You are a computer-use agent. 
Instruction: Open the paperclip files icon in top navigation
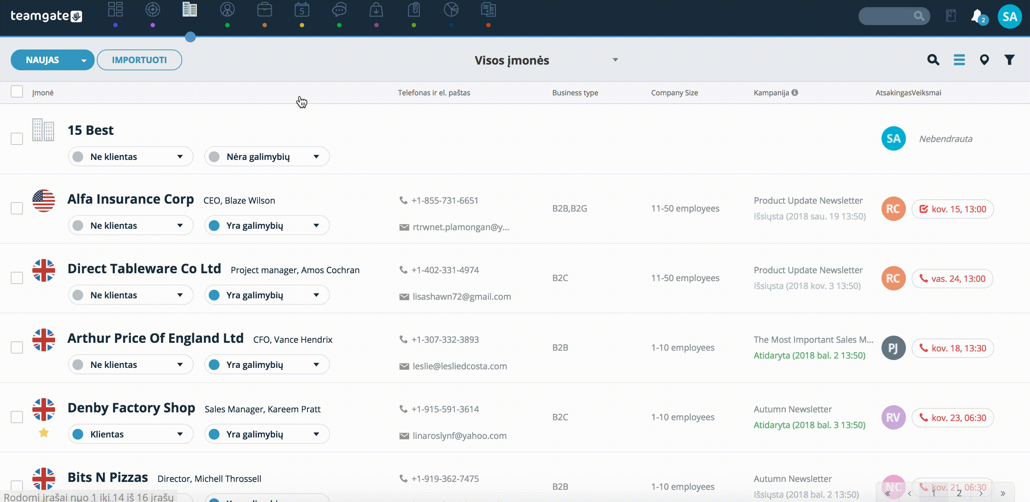pyautogui.click(x=414, y=10)
